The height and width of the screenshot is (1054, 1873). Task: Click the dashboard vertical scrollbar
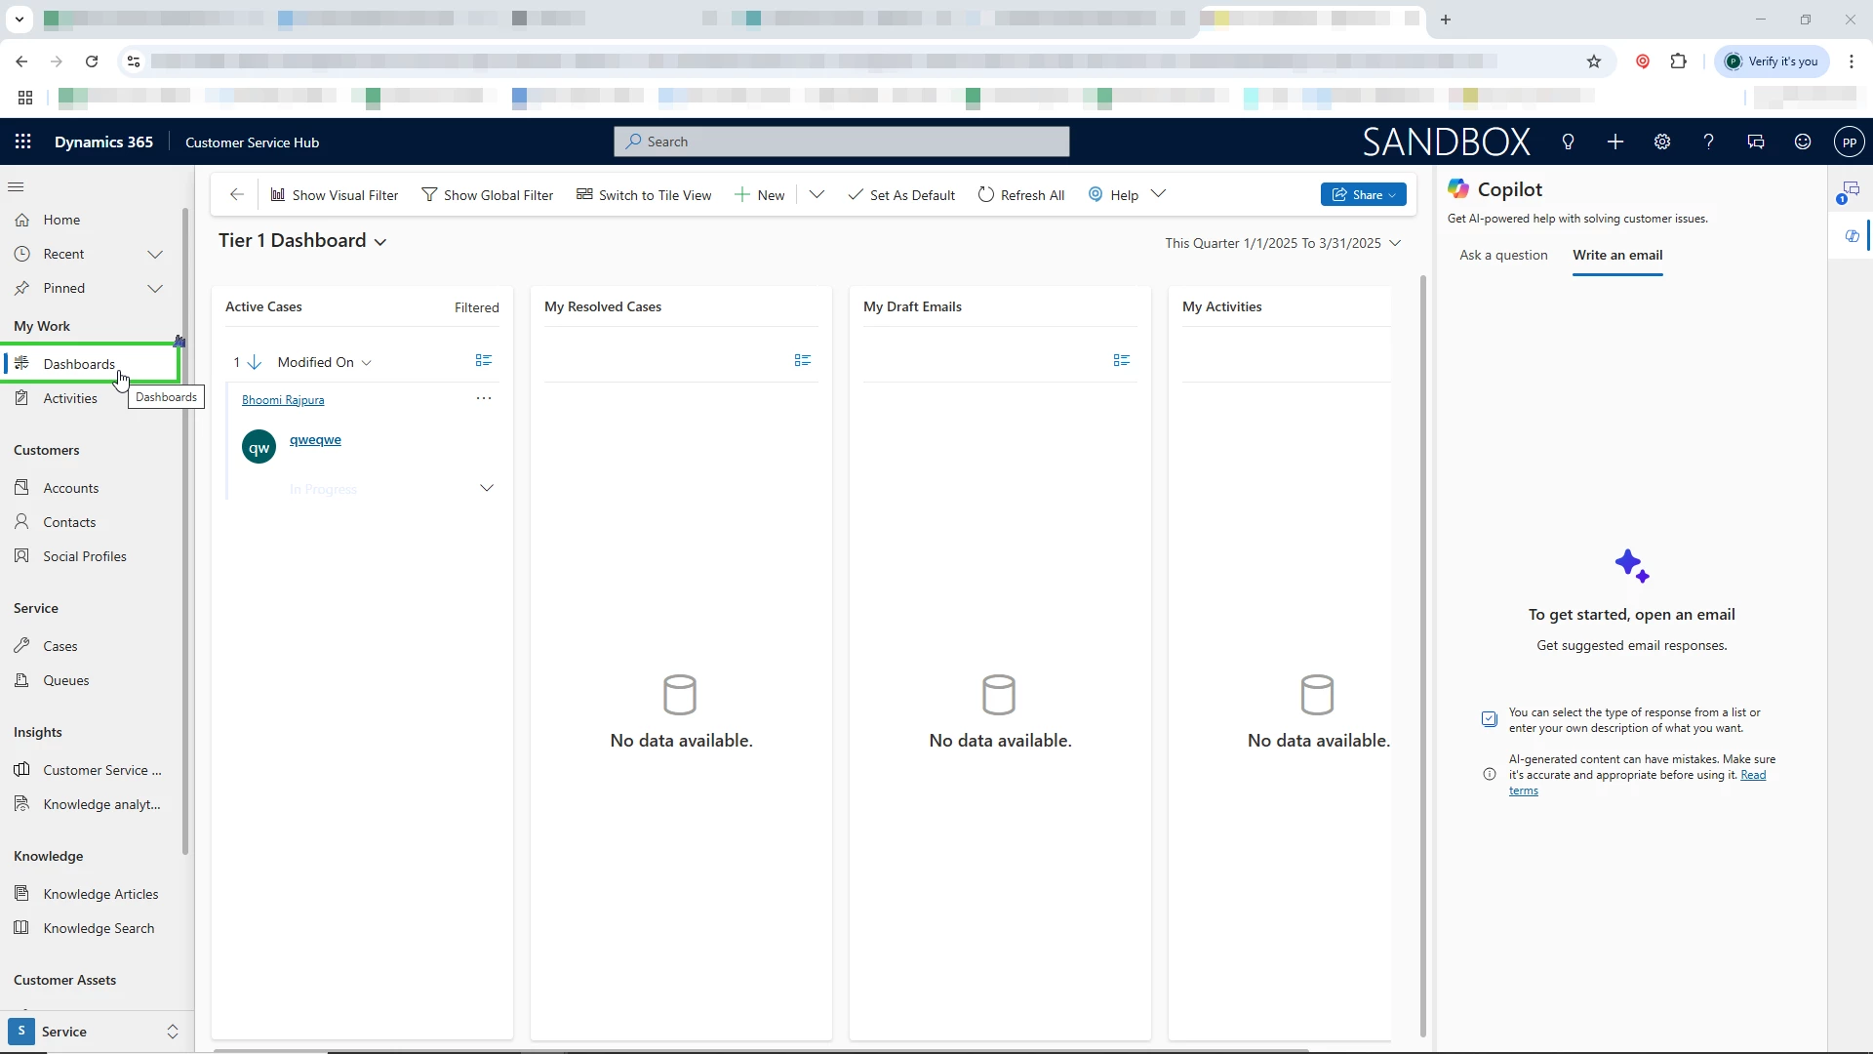(1422, 654)
